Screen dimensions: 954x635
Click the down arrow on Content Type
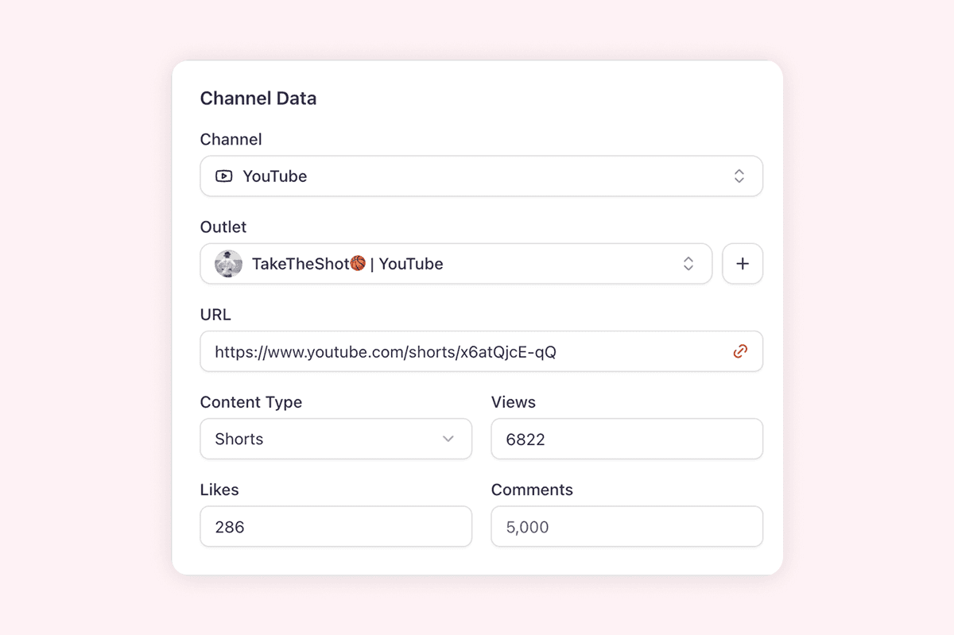[x=448, y=439]
